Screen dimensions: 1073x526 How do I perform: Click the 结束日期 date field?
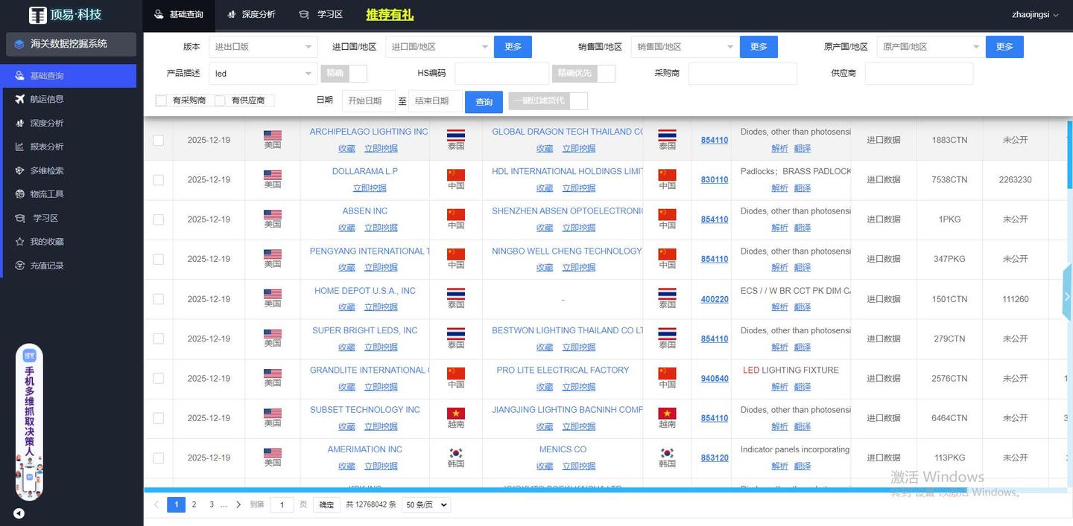435,101
